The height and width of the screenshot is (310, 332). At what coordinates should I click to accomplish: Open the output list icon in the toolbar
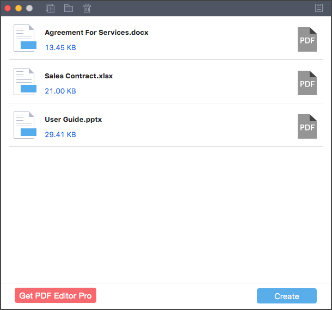[x=318, y=8]
